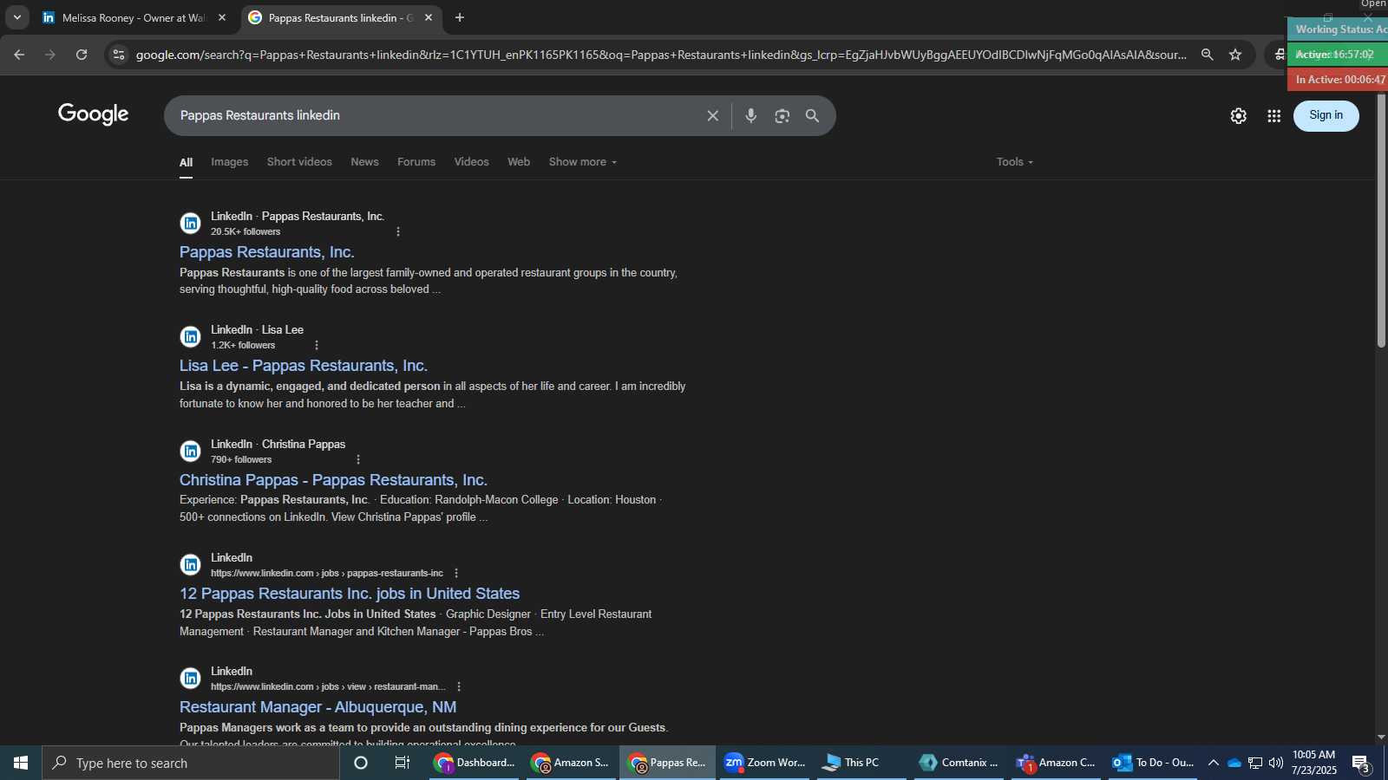
Task: Click LinkedIn favicon of 12 Pappas jobs result
Action: click(191, 565)
